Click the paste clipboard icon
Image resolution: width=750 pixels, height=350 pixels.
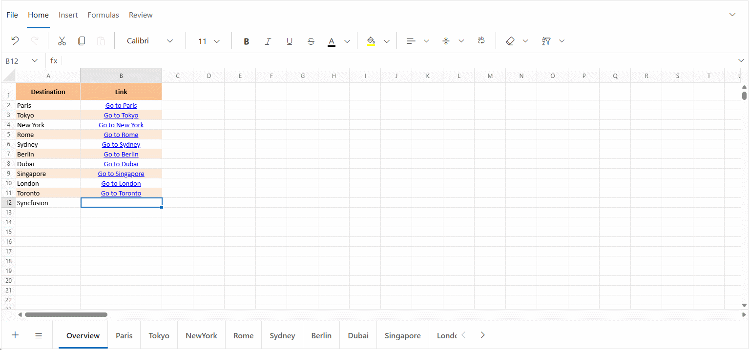(101, 41)
